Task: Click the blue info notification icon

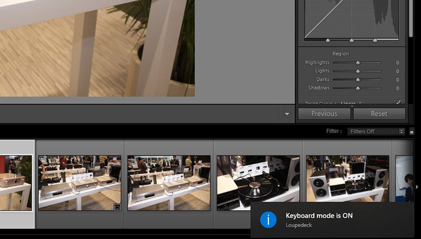Action: tap(268, 220)
